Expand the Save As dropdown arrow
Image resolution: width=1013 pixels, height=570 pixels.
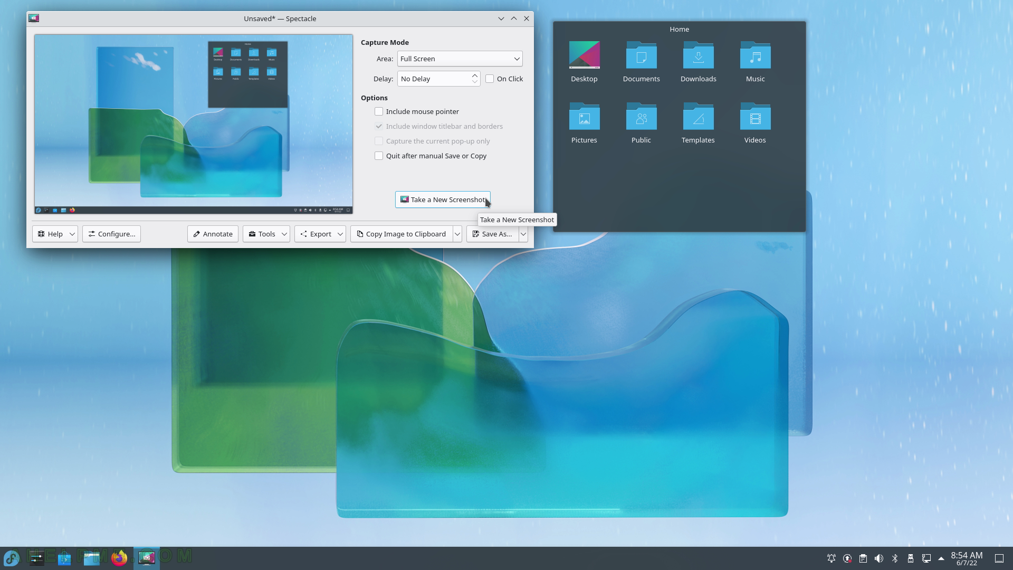pos(523,234)
